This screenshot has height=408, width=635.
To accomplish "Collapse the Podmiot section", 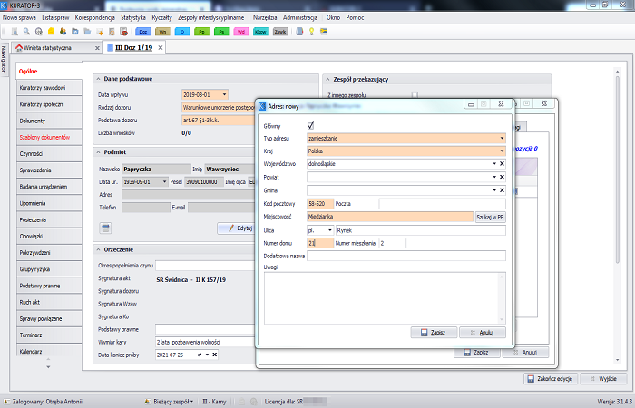I will (98, 152).
